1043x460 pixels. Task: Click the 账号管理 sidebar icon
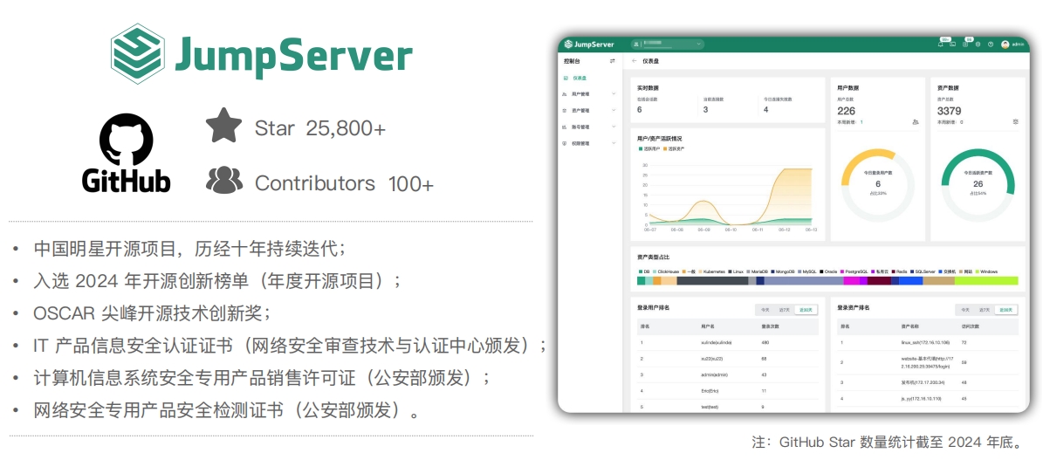coord(565,127)
